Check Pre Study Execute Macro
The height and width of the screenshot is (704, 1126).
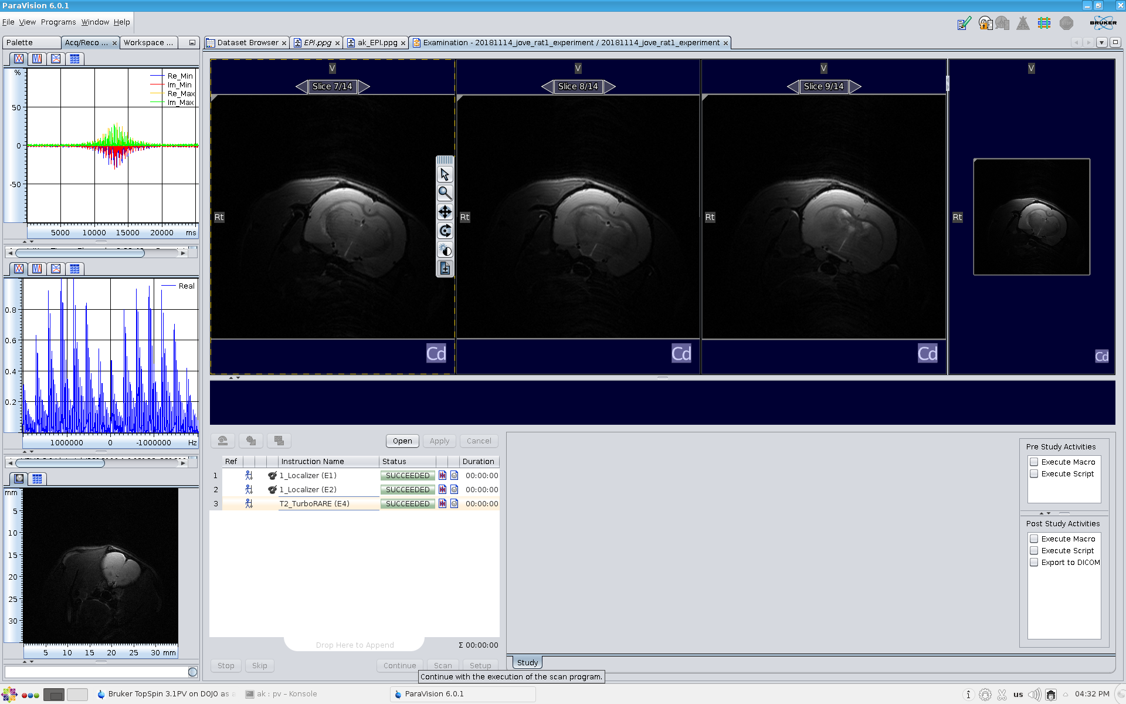(1034, 462)
